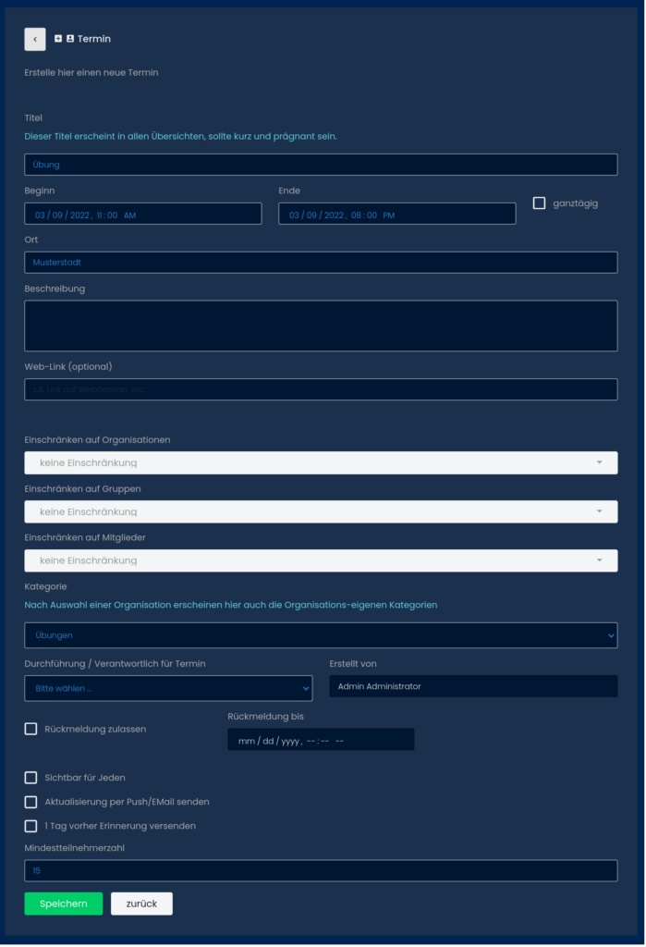Viewport: 646px width, 947px height.
Task: Open the Kategorie Übungen select box
Action: 321,635
